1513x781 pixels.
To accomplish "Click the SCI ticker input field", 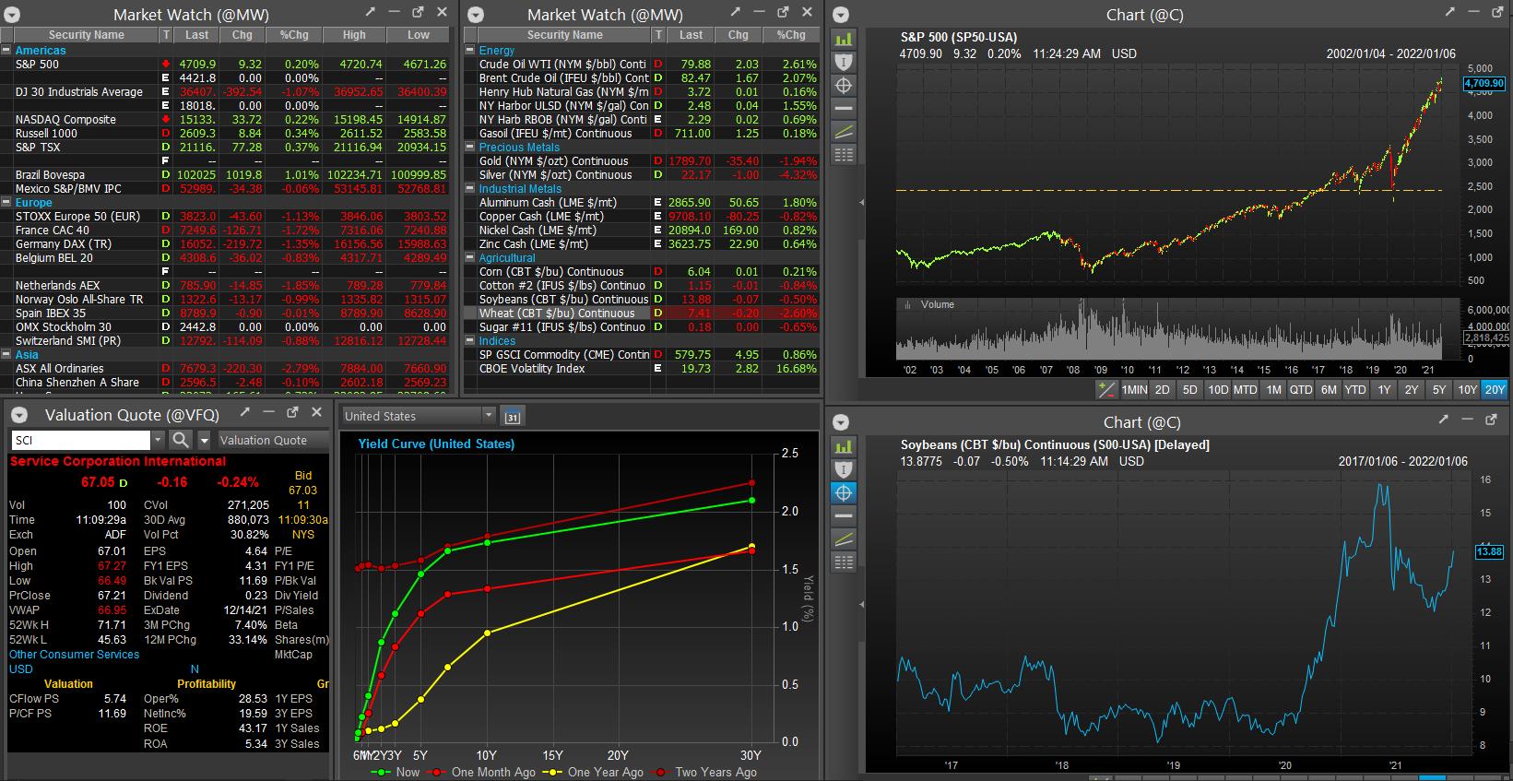I will [x=81, y=441].
